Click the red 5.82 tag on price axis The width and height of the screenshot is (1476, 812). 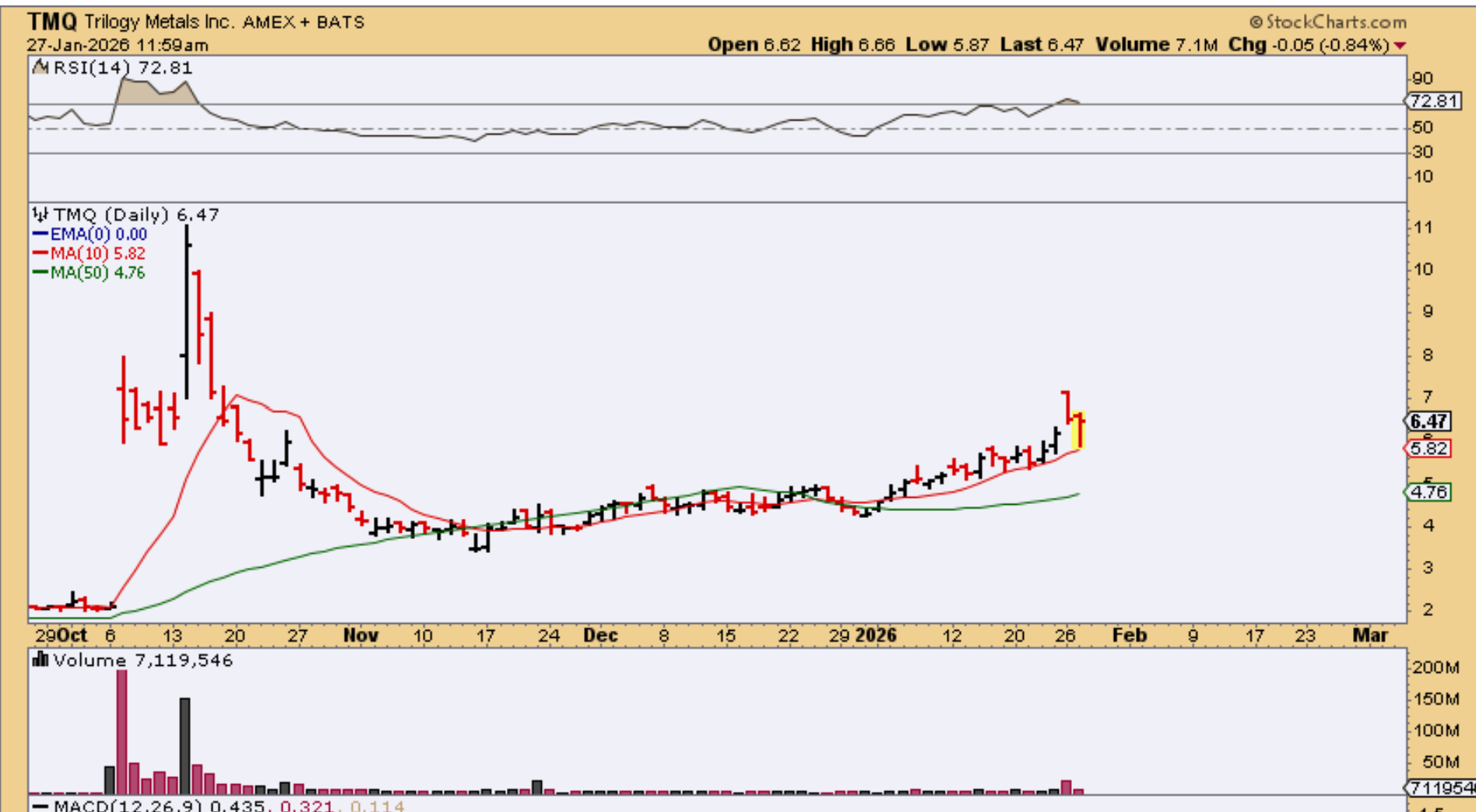point(1427,449)
